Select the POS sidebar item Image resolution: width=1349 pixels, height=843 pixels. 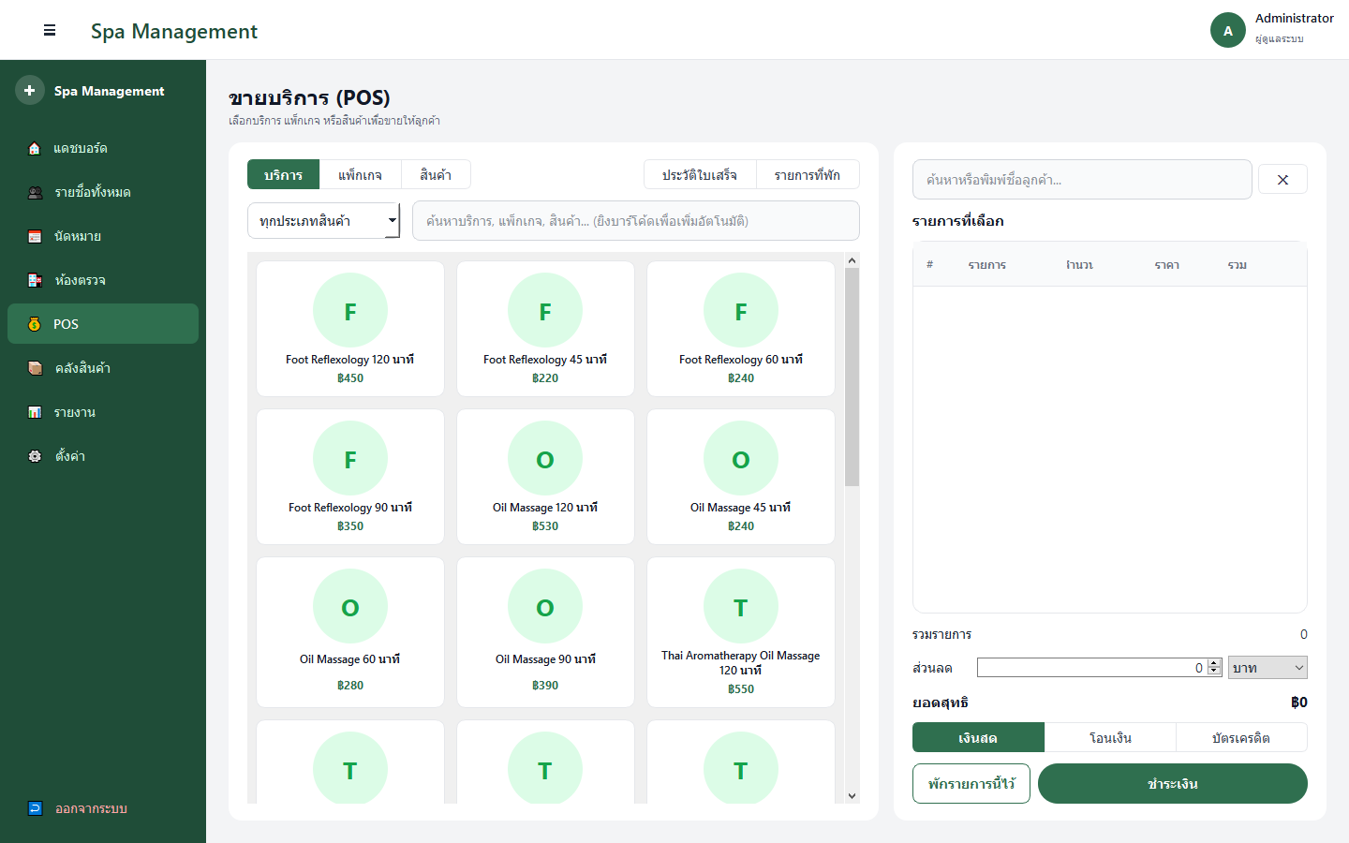103,324
